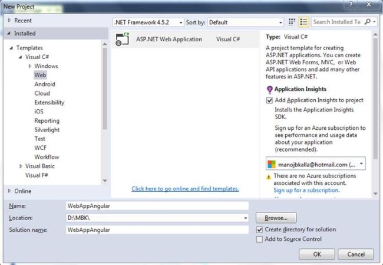Click the ASP.NET Web Application template icon
The height and width of the screenshot is (265, 383).
coord(123,39)
